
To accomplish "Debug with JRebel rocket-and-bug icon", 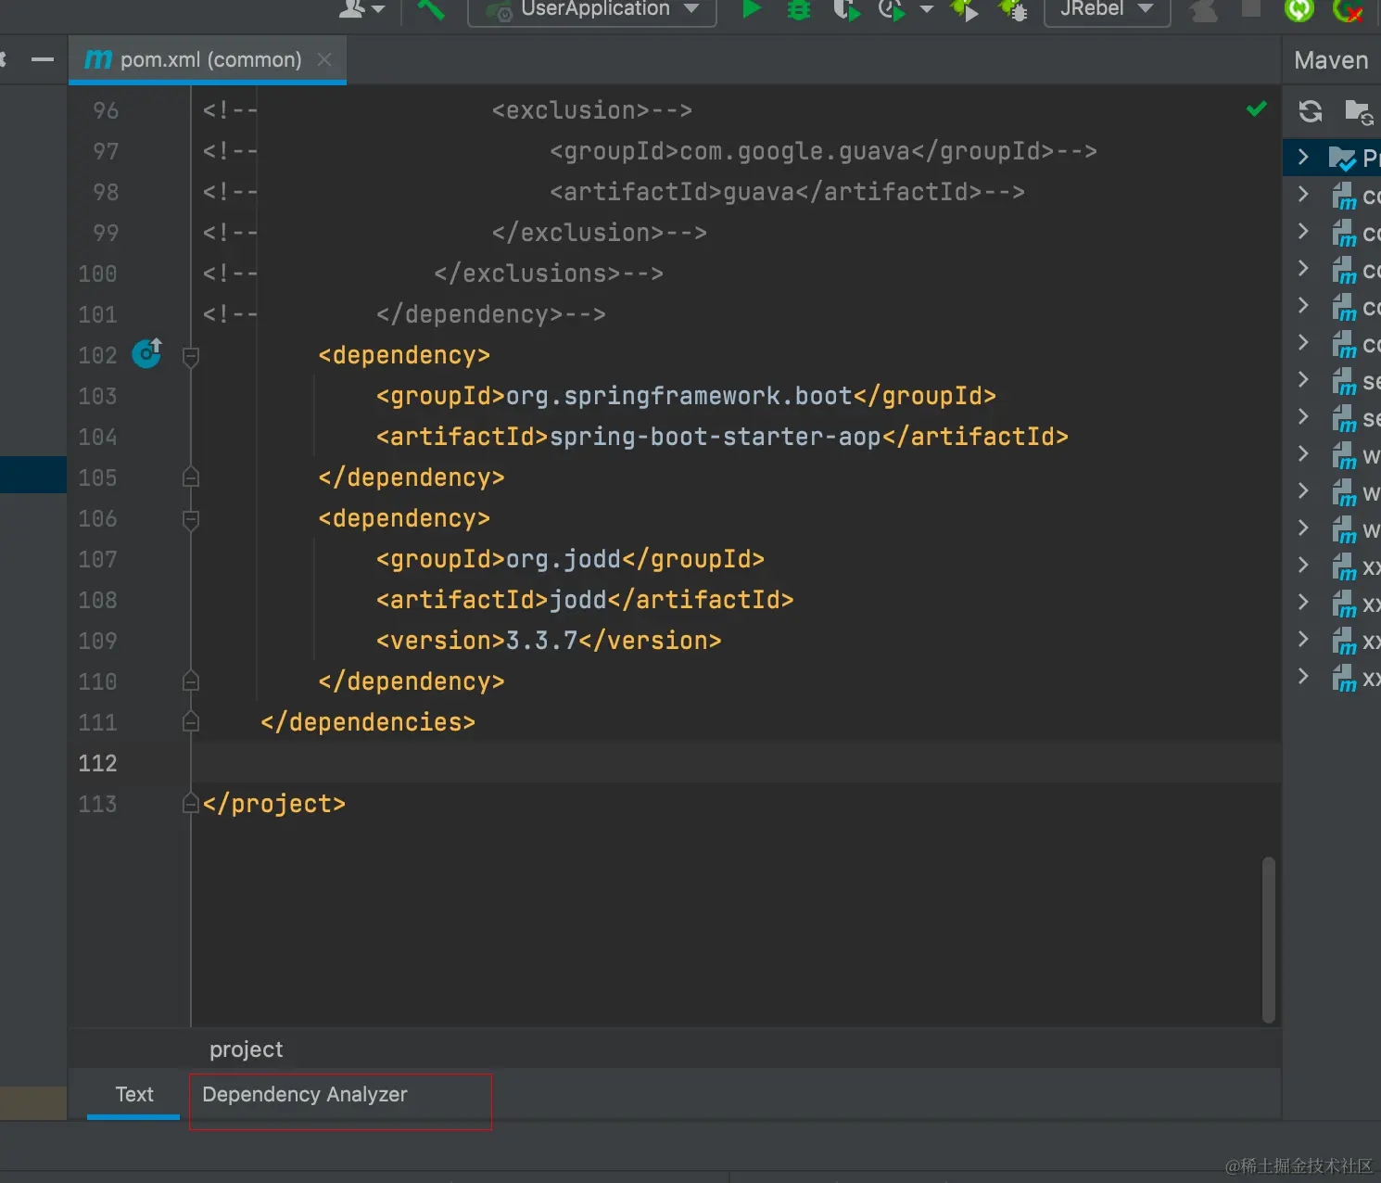I will coord(1012,9).
